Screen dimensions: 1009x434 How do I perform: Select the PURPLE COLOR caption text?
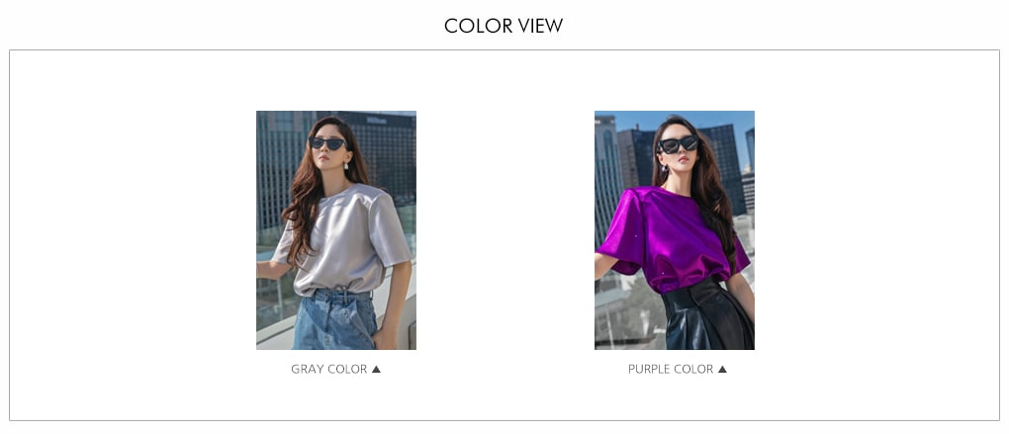coord(671,369)
